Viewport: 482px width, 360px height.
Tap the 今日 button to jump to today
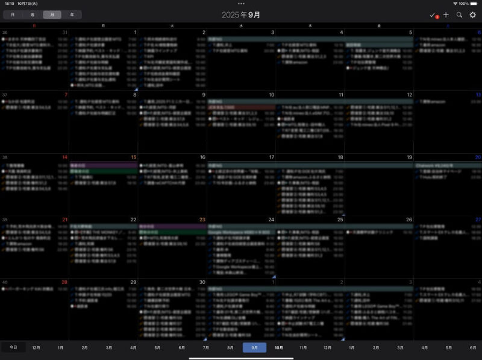pos(13,348)
